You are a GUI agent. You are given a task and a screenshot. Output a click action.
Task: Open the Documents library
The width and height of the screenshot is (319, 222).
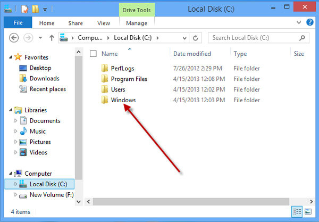(45, 121)
